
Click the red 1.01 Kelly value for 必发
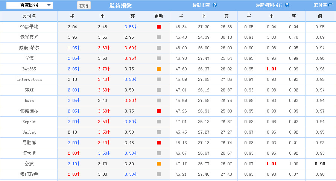coord(271,164)
